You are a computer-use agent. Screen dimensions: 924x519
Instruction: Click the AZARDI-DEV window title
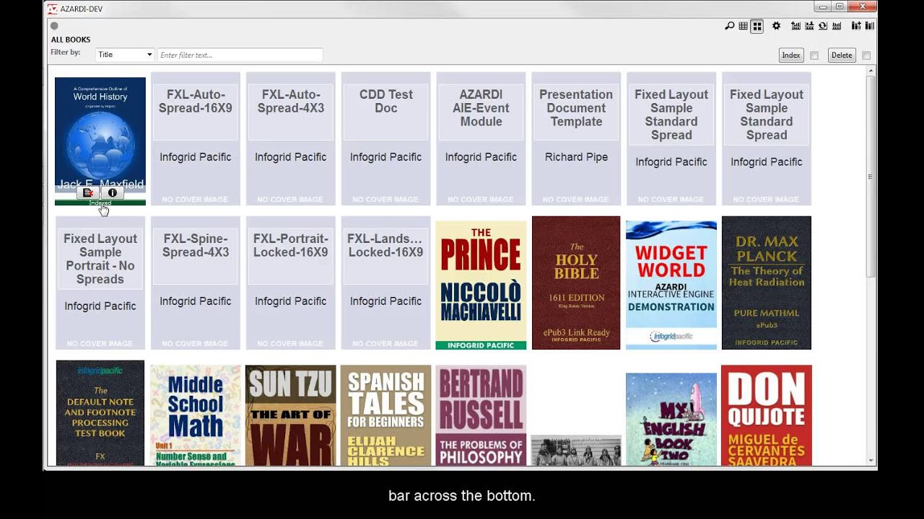click(x=82, y=9)
